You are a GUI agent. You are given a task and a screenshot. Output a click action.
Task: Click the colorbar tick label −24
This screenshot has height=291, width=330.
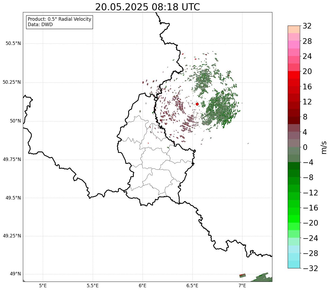(x=310, y=238)
